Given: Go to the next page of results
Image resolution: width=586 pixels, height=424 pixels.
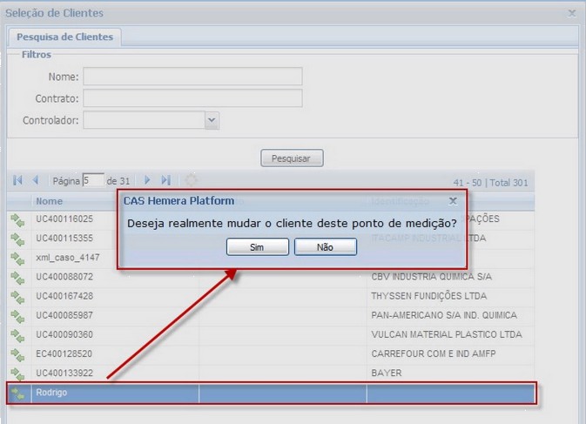Looking at the screenshot, I should (147, 180).
